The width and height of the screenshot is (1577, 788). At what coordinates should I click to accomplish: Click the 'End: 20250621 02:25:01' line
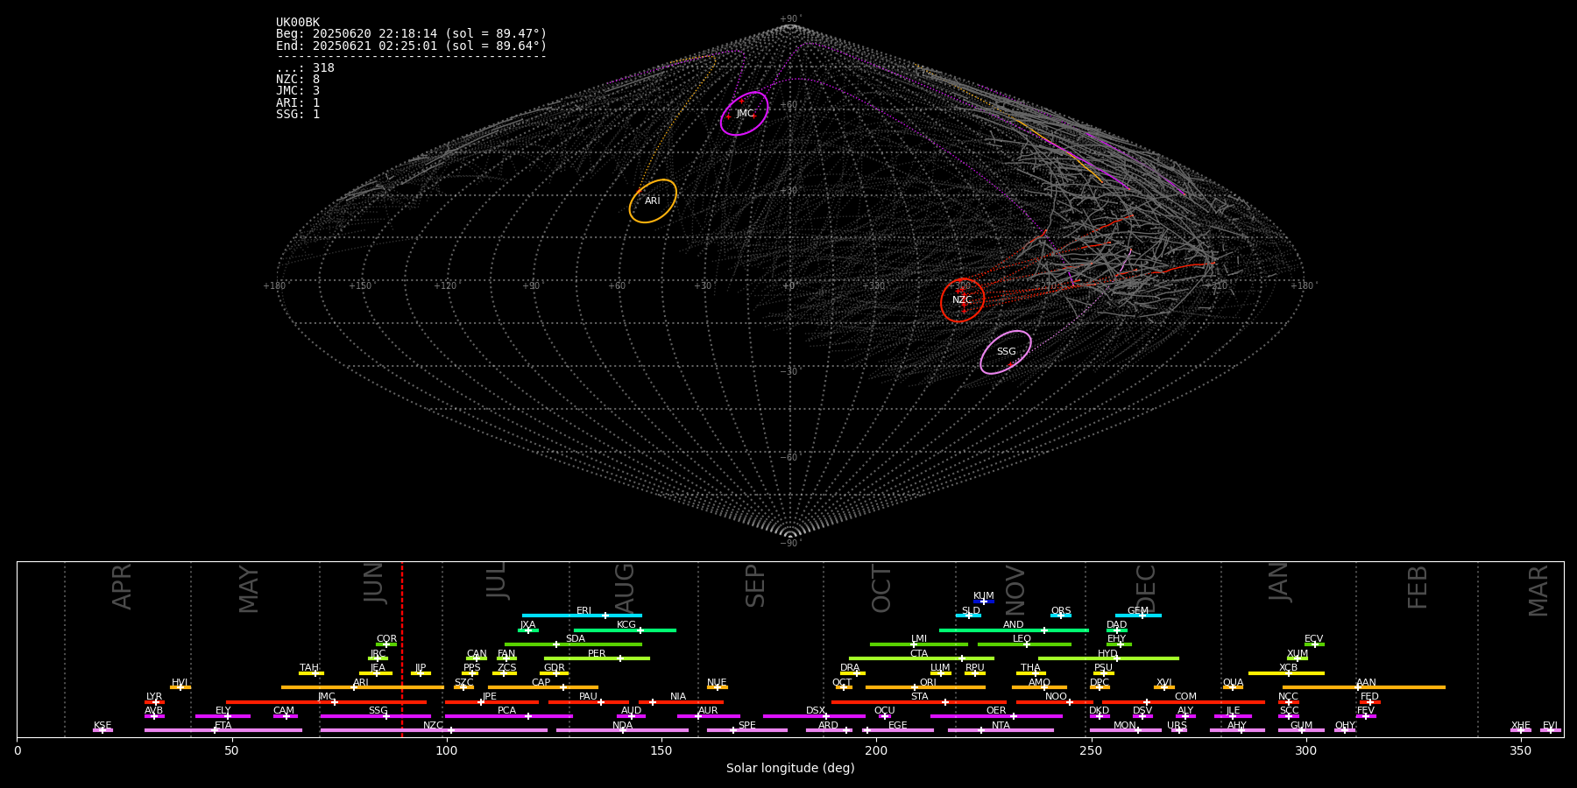pyautogui.click(x=411, y=46)
